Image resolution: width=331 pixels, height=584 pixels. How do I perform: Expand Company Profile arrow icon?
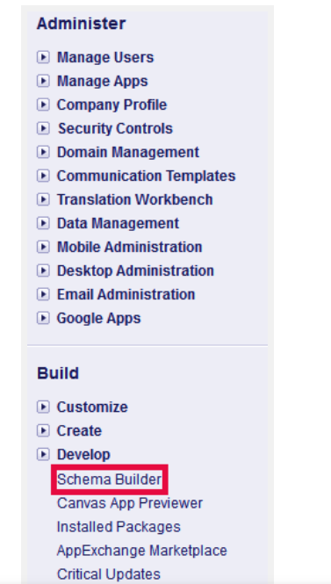click(x=43, y=105)
